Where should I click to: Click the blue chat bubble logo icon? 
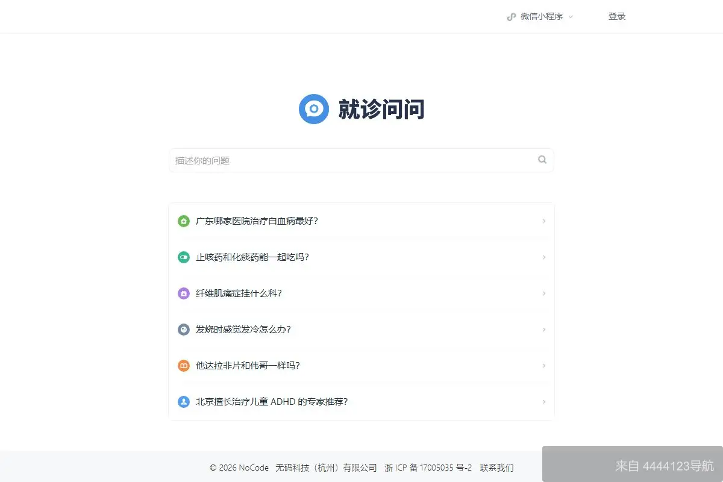click(314, 109)
